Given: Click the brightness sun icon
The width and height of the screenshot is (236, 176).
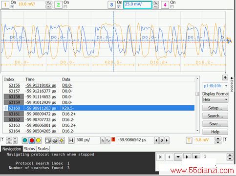Looking at the screenshot, I should (62, 140).
